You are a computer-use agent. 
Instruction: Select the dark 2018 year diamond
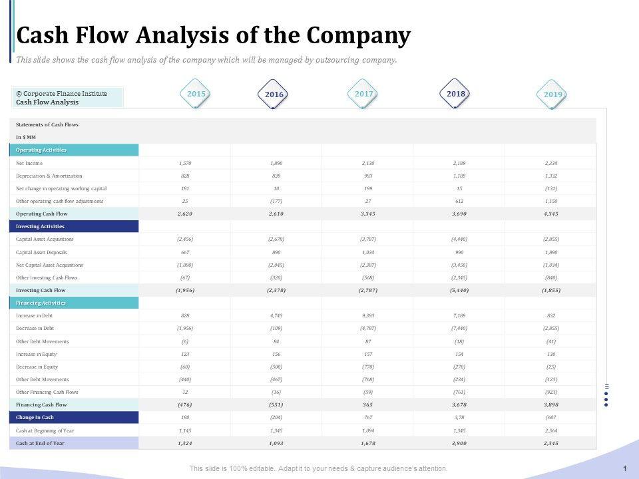pyautogui.click(x=456, y=94)
